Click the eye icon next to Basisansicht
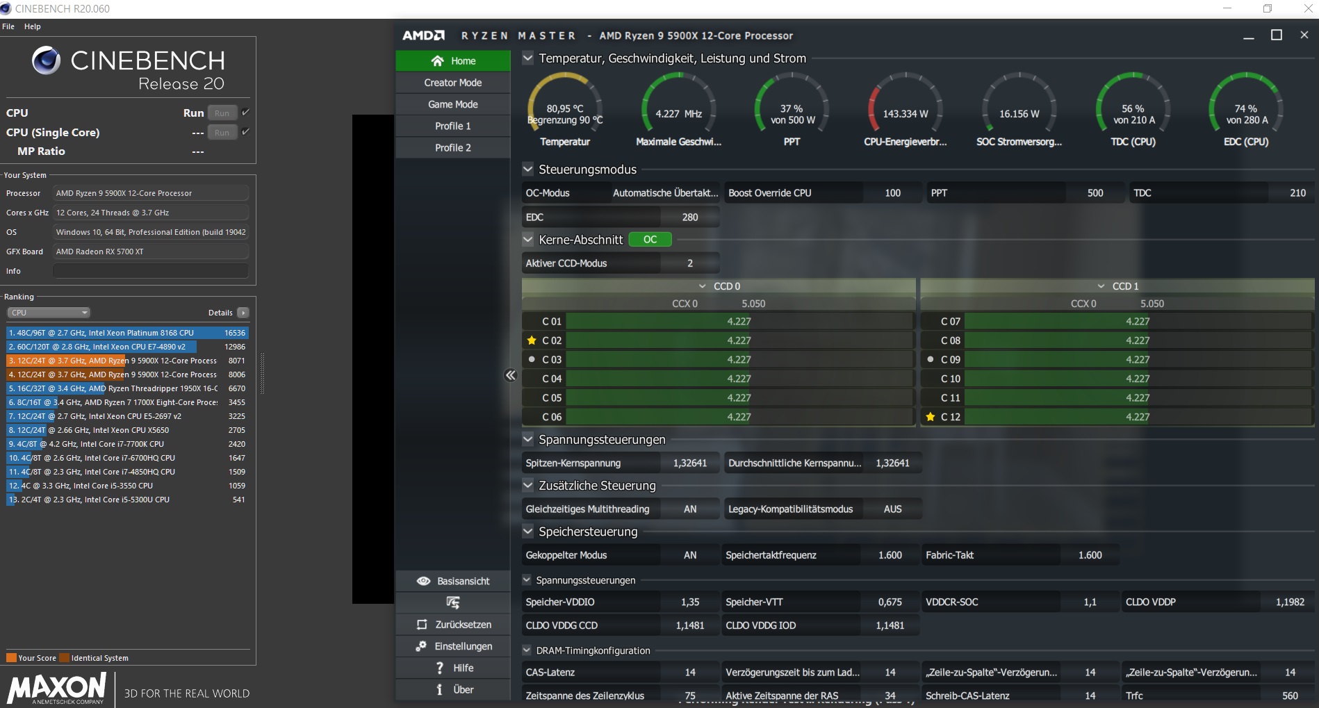The image size is (1319, 708). (423, 581)
